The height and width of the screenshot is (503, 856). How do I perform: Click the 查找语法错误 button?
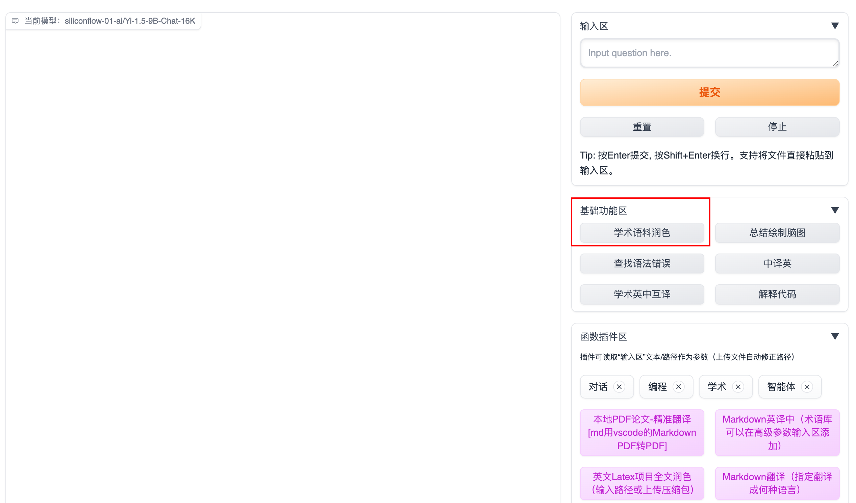pos(641,263)
